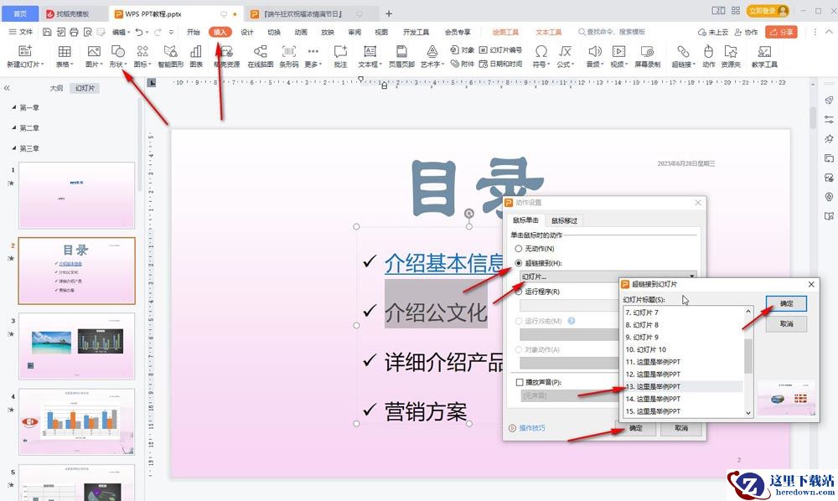The image size is (838, 501).
Task: Switch to the 切换 ribbon tab
Action: pos(274,32)
